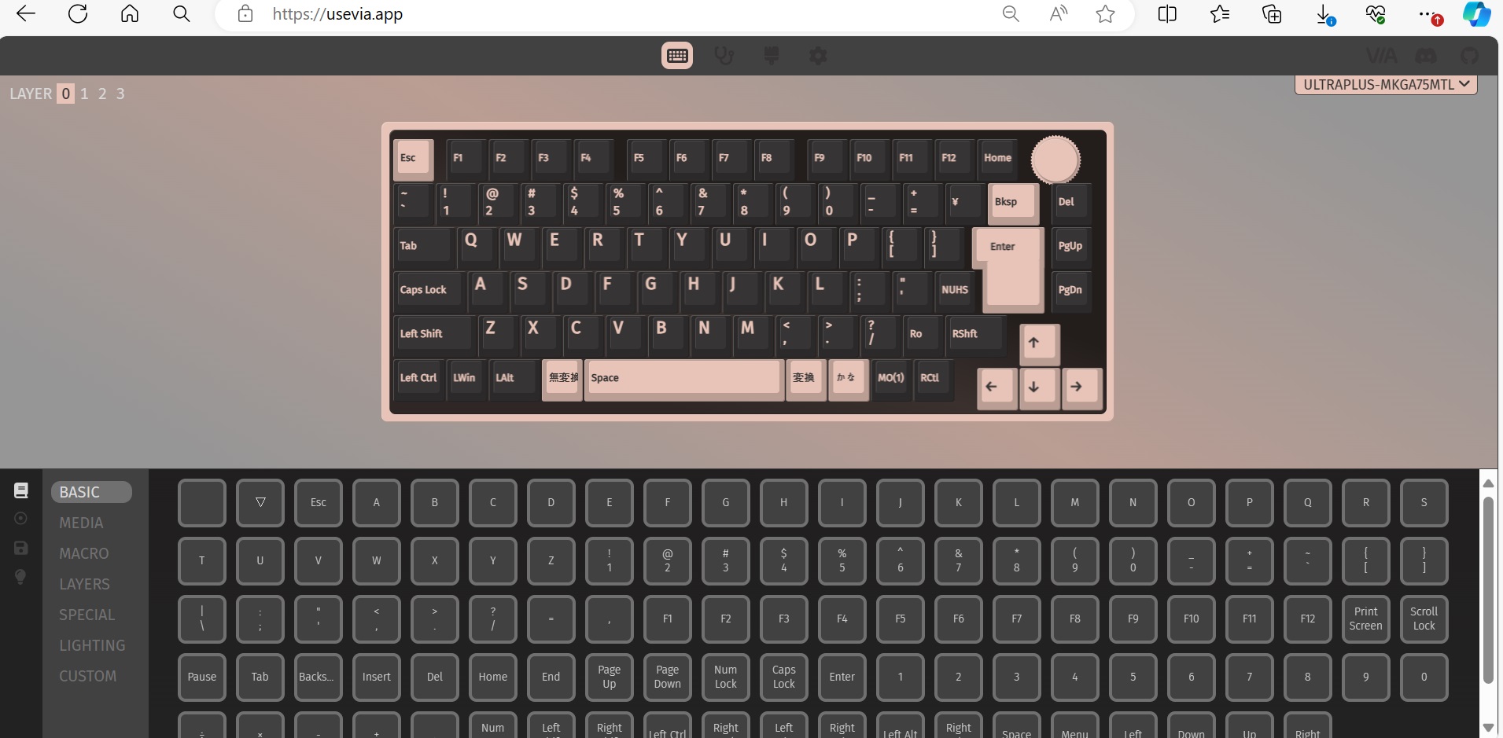Open the browser Settings and more menu

1429,14
